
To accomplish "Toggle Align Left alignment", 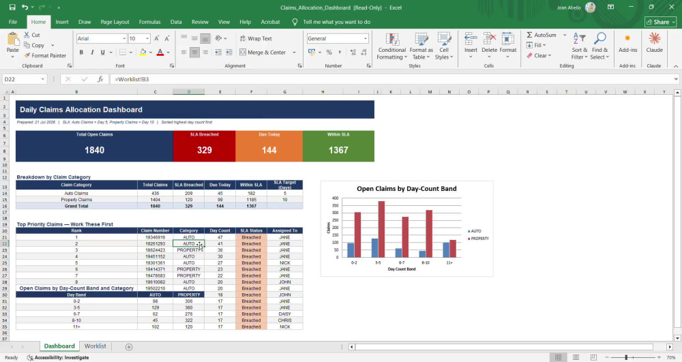I will 184,52.
